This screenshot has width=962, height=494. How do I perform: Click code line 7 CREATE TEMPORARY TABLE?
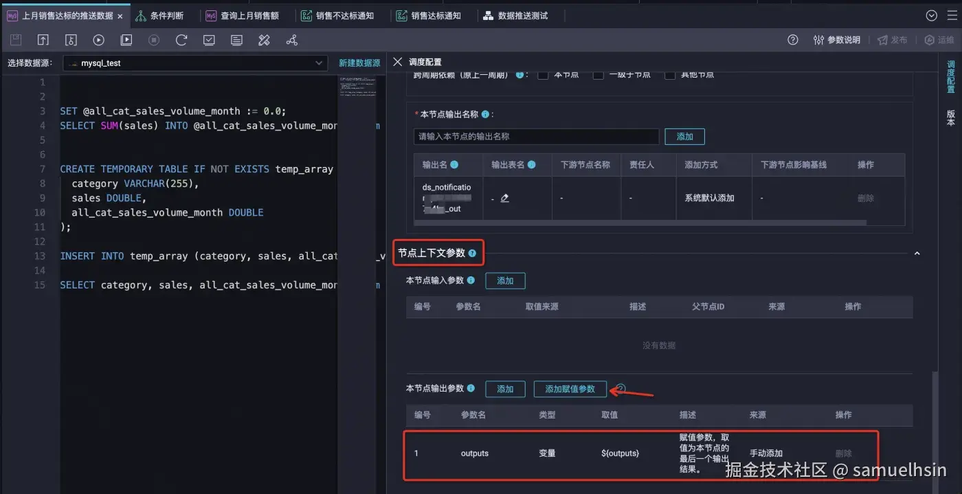click(197, 169)
